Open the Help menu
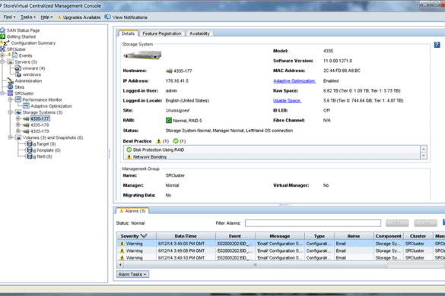 [x=46, y=17]
